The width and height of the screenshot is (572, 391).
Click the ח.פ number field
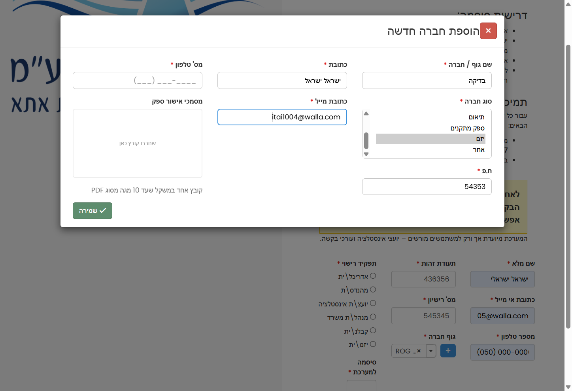[427, 187]
